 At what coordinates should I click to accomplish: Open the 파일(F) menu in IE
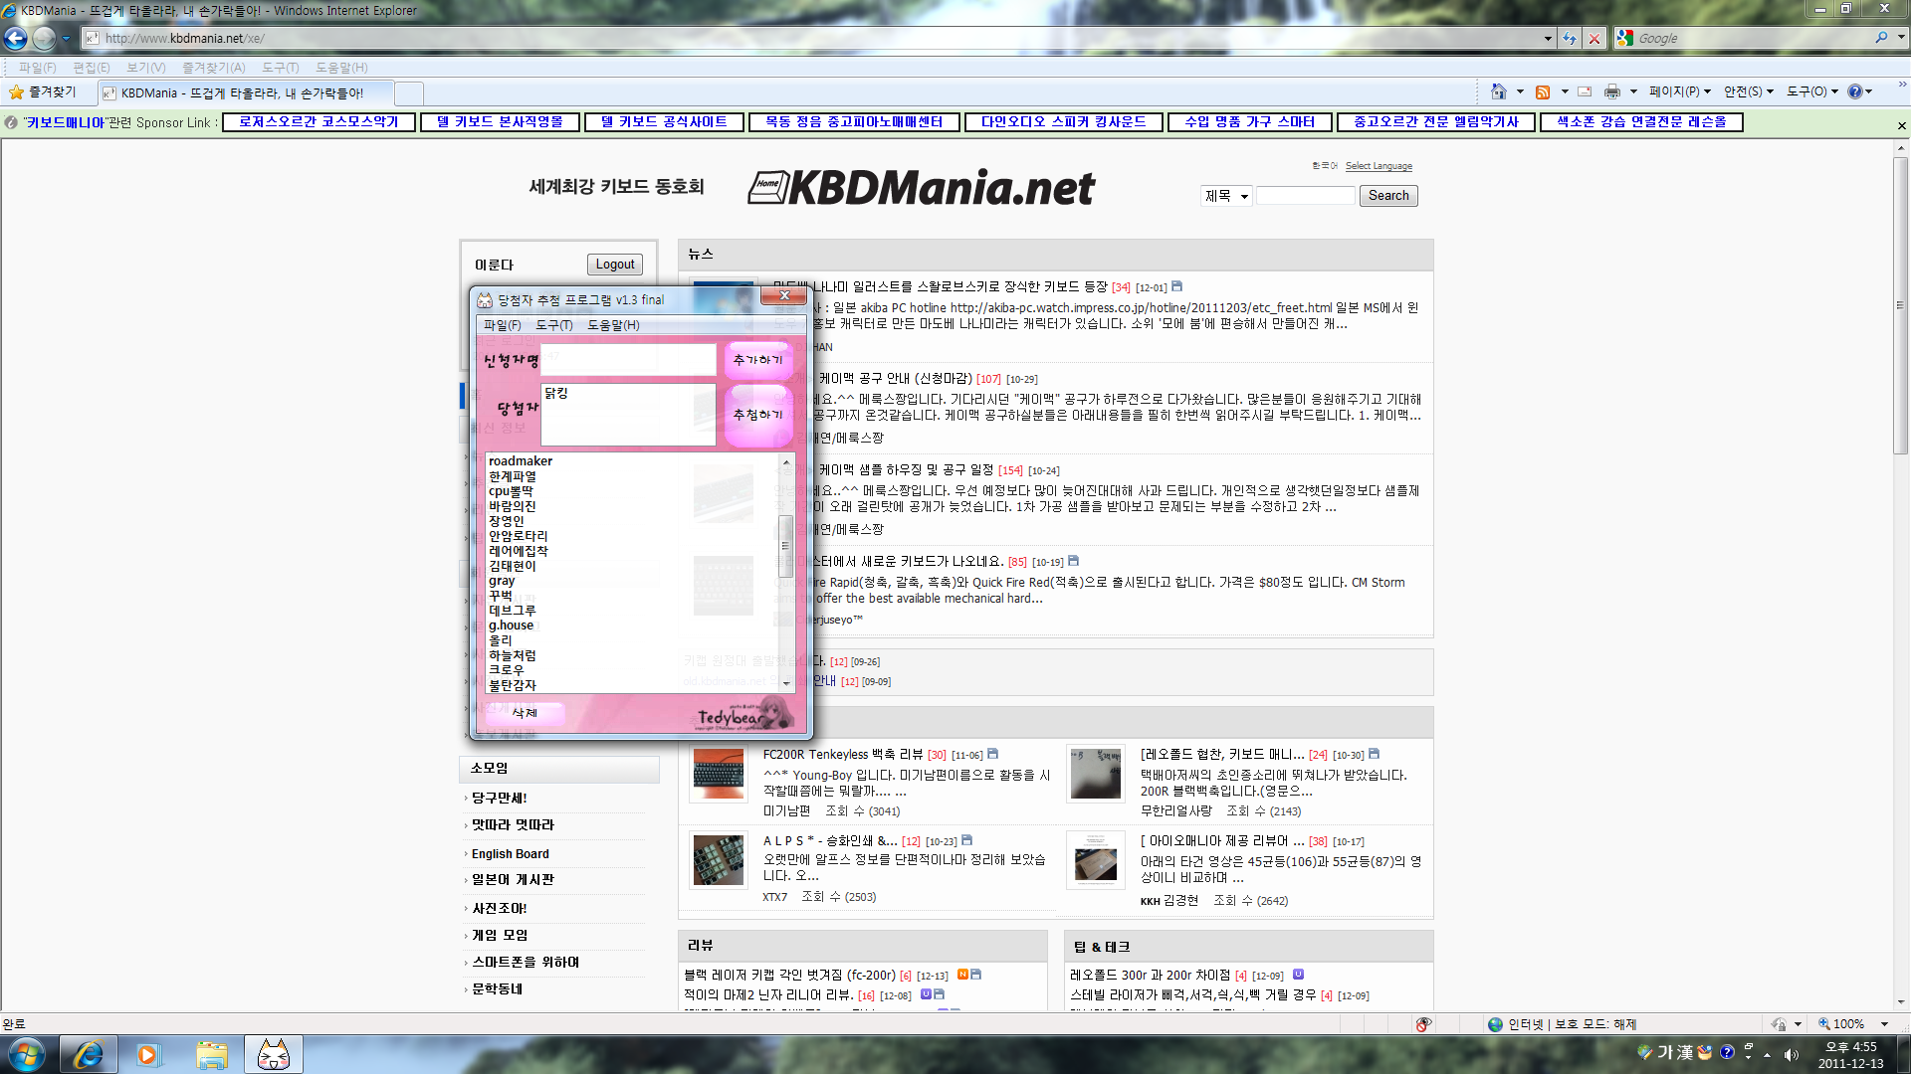point(37,68)
